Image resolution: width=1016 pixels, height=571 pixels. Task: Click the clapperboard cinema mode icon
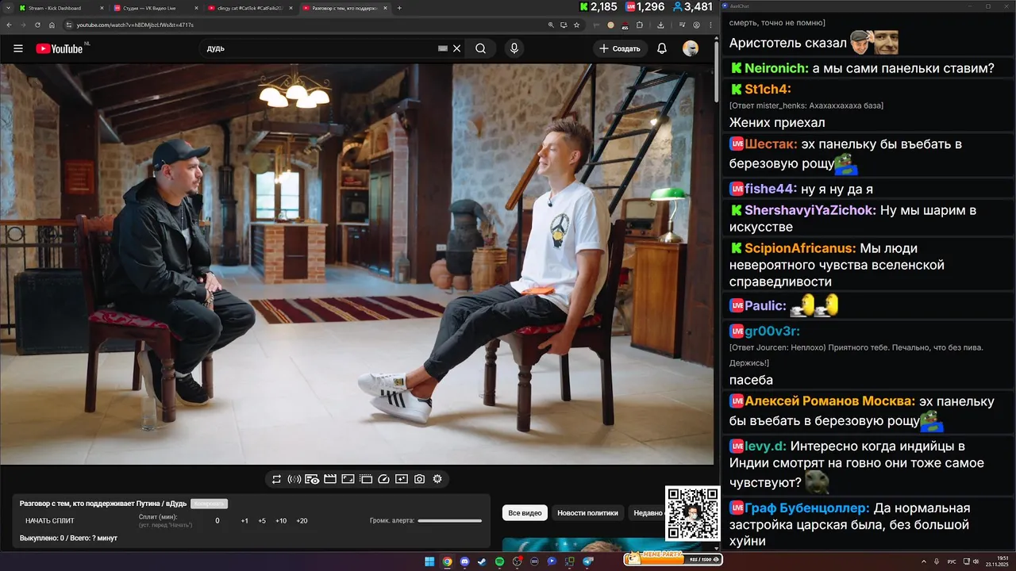pos(329,479)
